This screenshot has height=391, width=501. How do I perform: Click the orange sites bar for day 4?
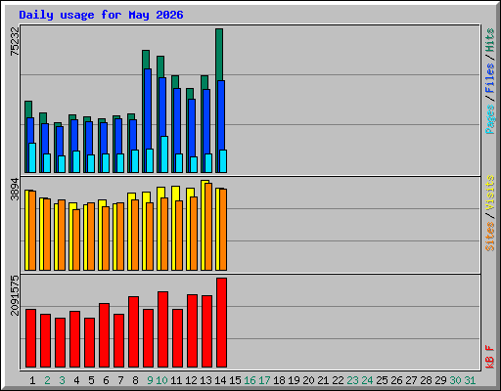click(x=76, y=239)
